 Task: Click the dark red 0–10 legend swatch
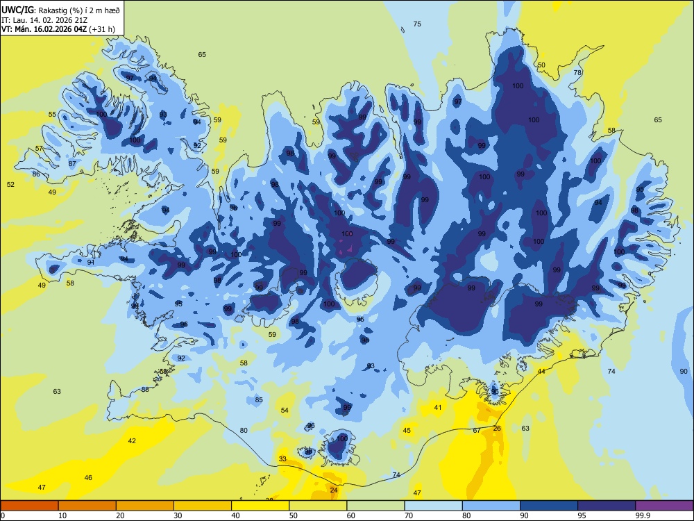30,506
